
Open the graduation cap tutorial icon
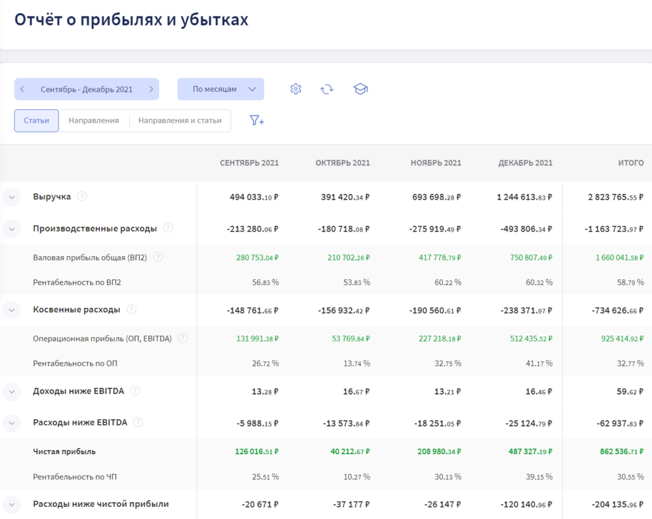tap(361, 89)
